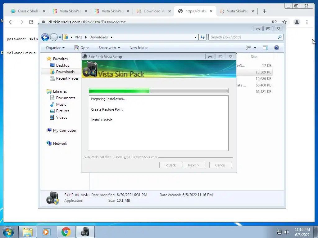Select Favorites in the navigation pane
318x238 pixels.
click(57, 59)
